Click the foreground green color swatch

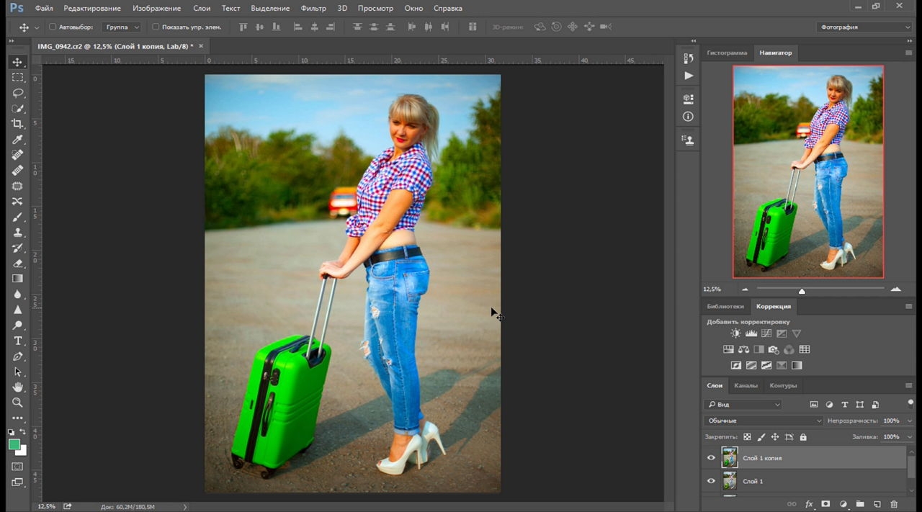pyautogui.click(x=14, y=445)
